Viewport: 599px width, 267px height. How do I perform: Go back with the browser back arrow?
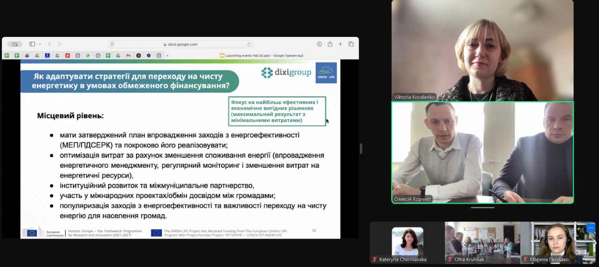pos(50,44)
